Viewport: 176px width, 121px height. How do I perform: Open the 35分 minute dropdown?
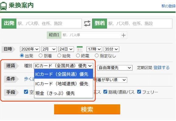coord(111,49)
